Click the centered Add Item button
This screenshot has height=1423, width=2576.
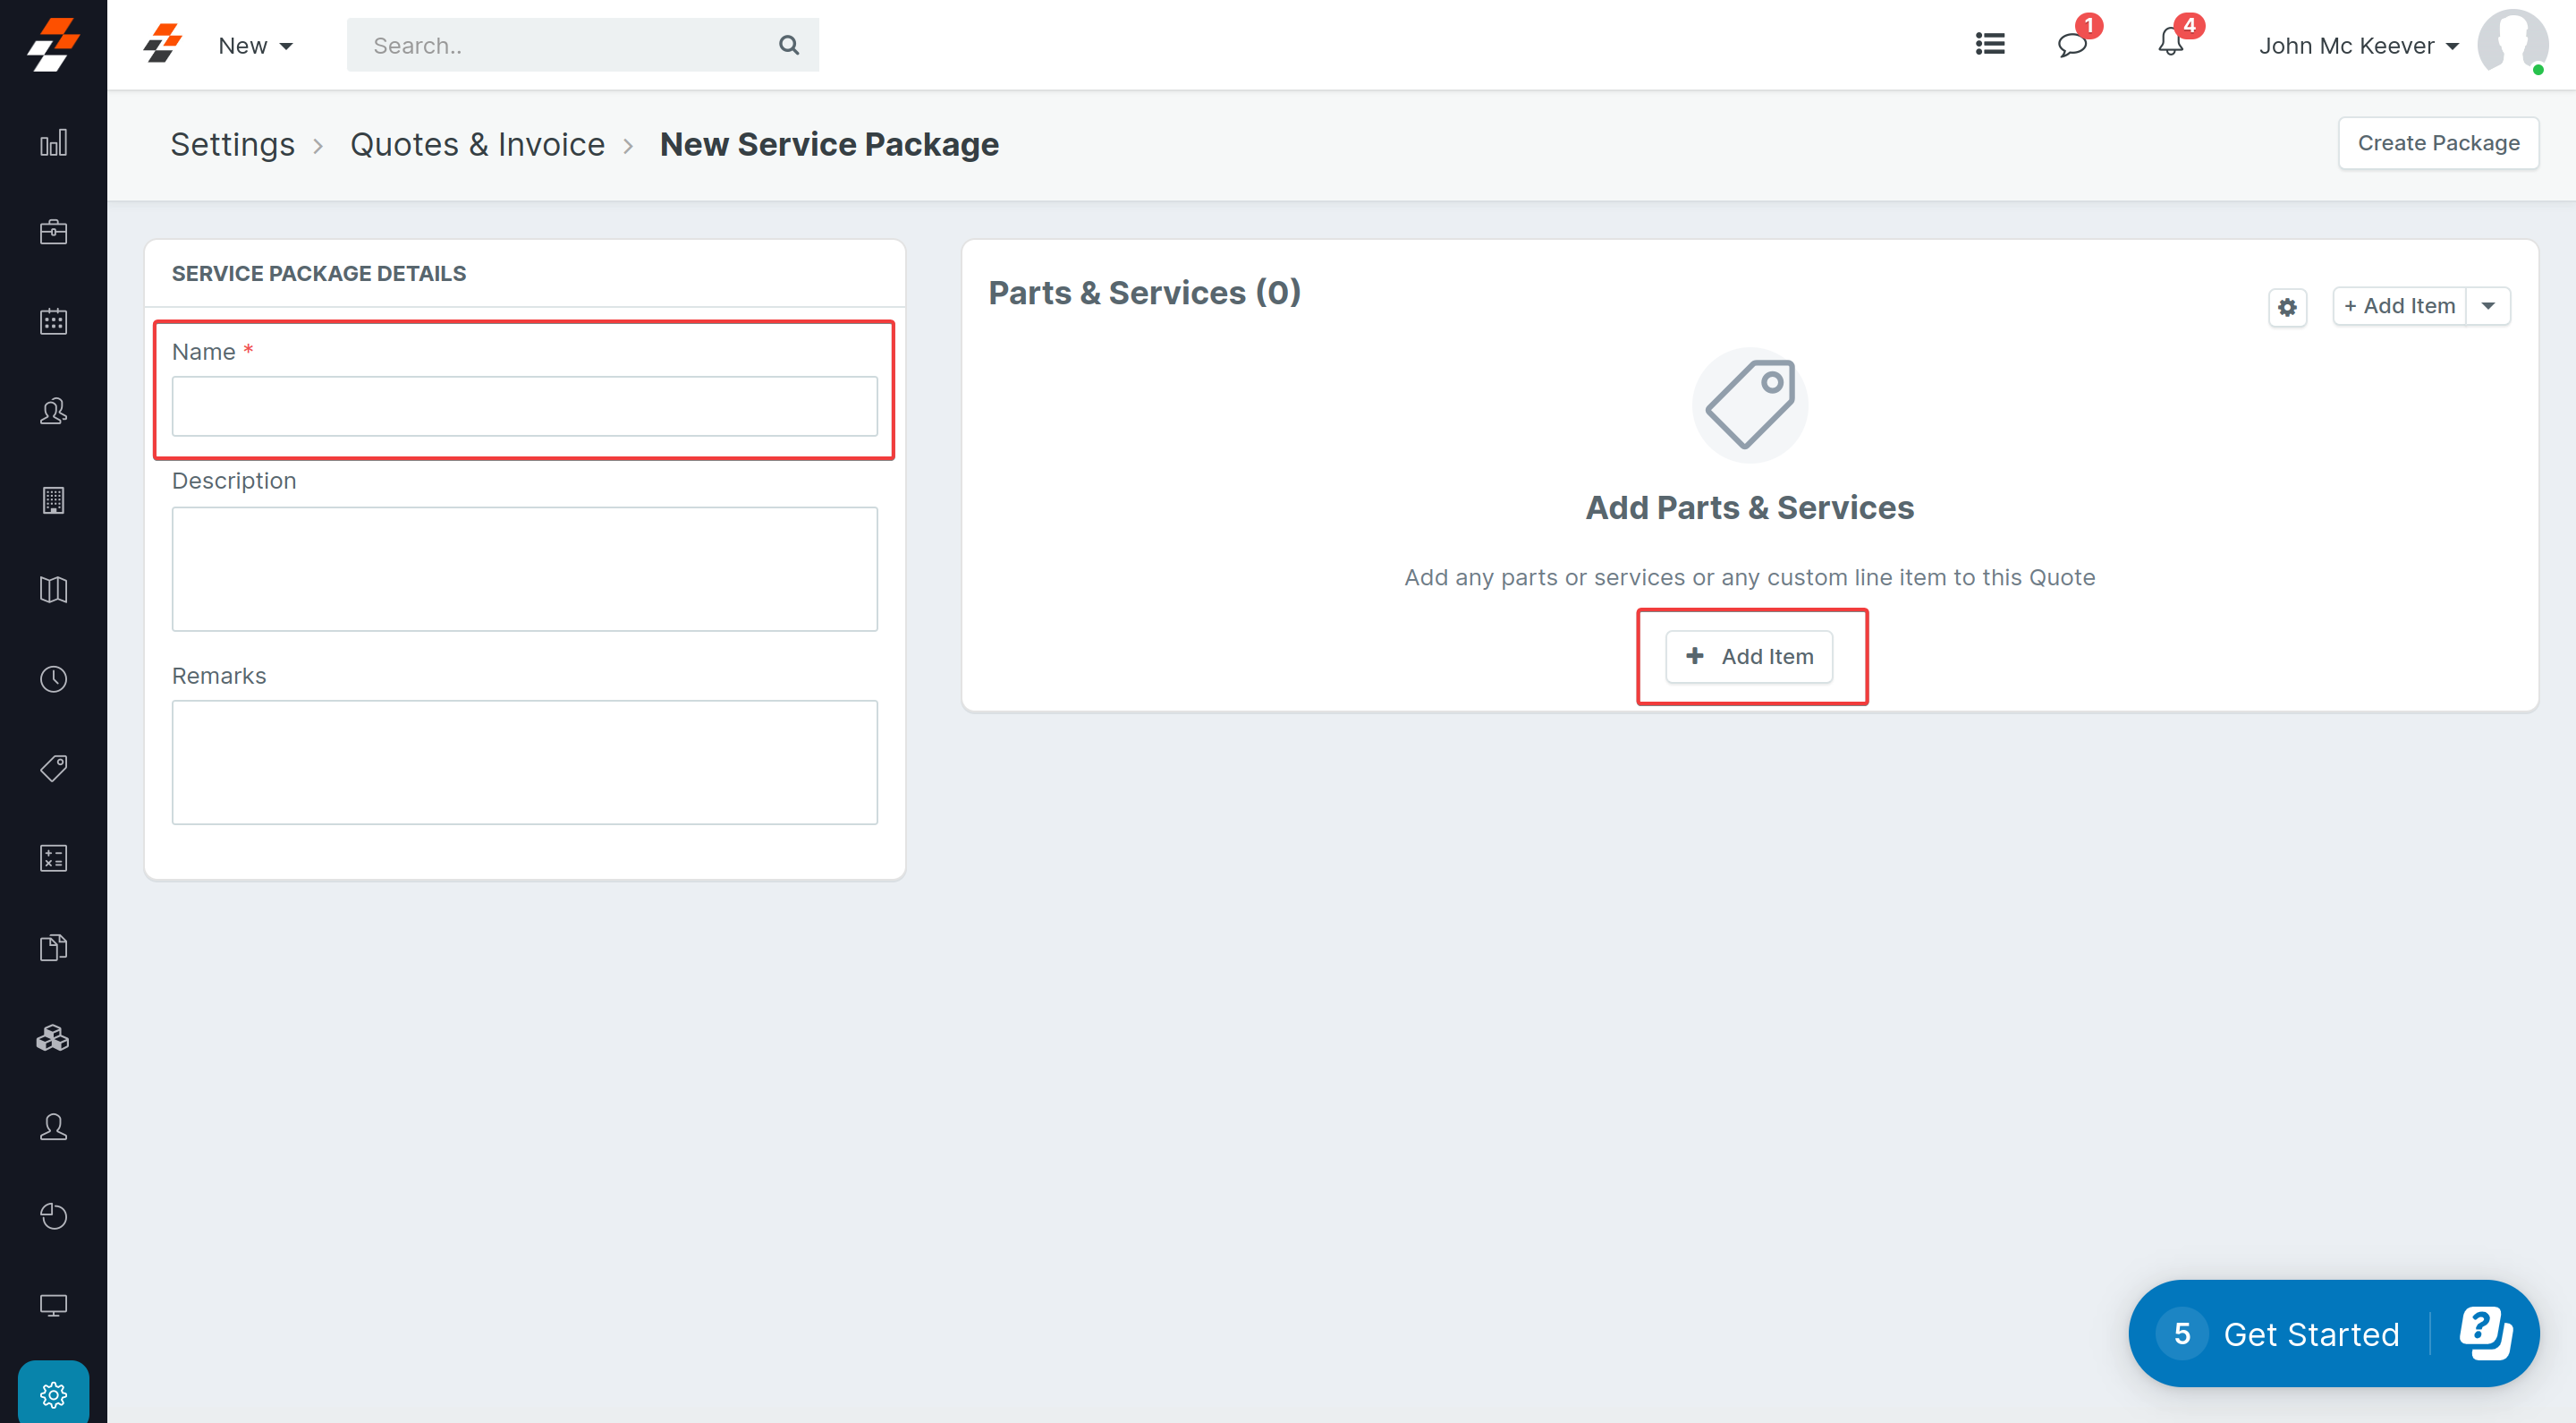[x=1749, y=657]
